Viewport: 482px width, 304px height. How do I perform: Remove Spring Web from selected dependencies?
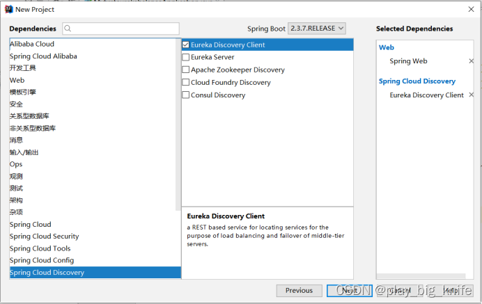471,61
